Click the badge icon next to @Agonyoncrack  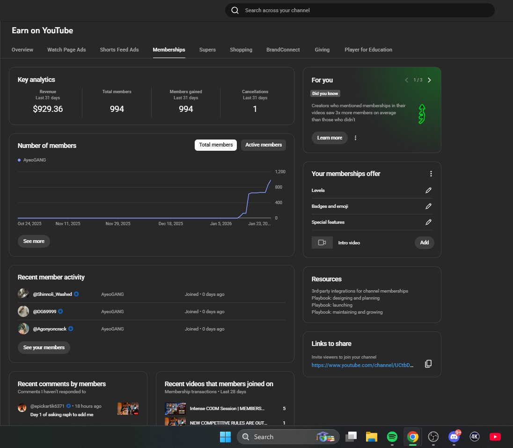point(71,329)
